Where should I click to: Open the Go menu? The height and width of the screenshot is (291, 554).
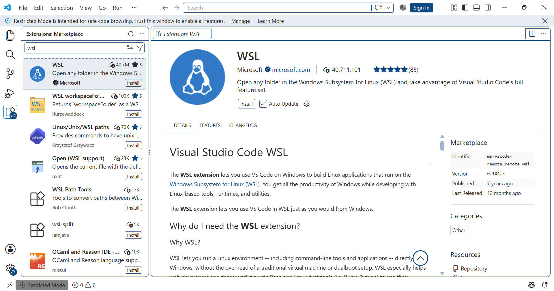pos(102,8)
